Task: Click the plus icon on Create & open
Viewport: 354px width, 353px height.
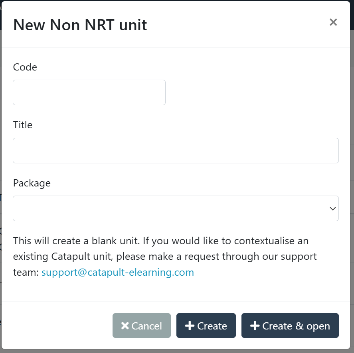Action: [255, 326]
